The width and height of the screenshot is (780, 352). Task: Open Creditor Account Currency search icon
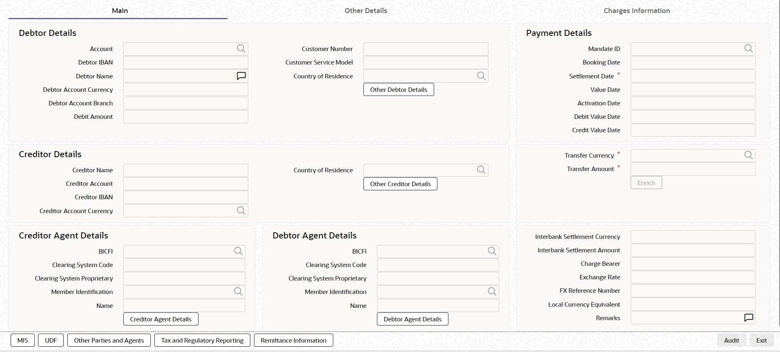(x=241, y=211)
